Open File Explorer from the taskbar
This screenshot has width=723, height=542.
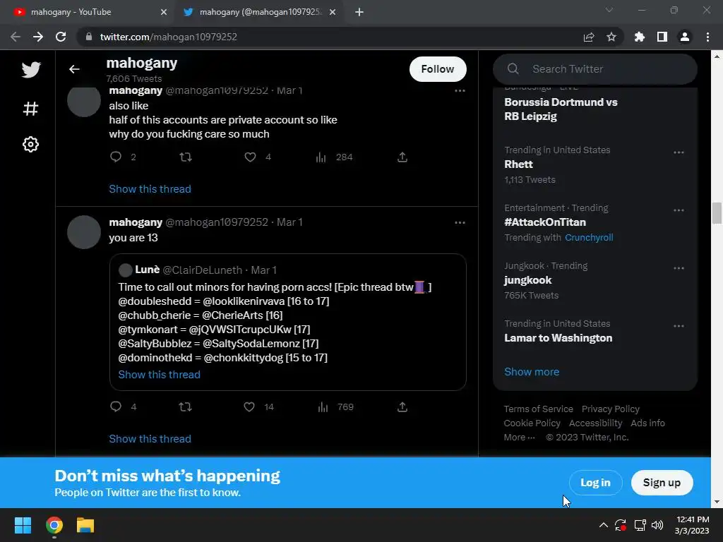pos(85,525)
